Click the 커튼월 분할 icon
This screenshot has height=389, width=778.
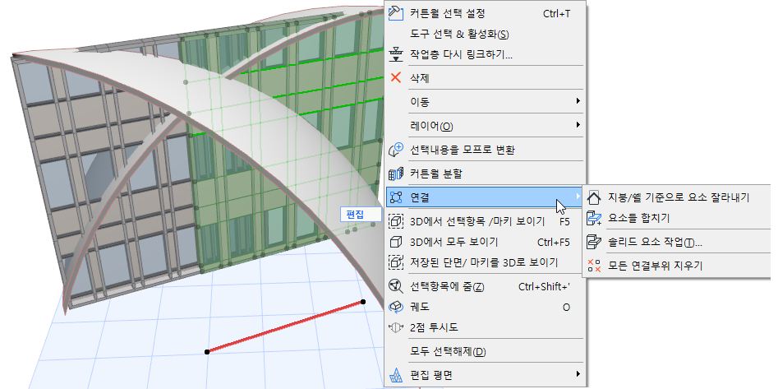395,174
